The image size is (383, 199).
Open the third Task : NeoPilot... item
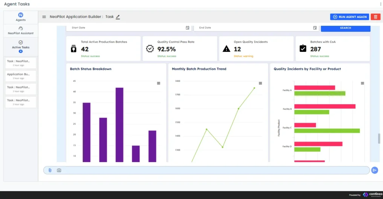21,89
